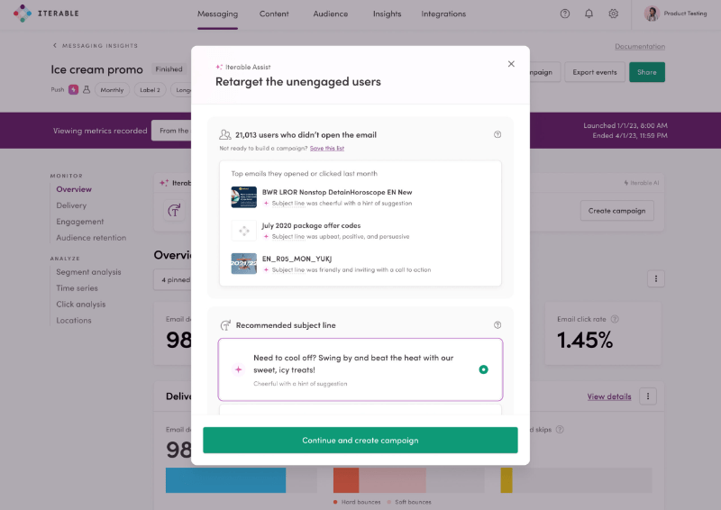Select Engagement in the sidebar
The image size is (721, 510).
(x=80, y=221)
